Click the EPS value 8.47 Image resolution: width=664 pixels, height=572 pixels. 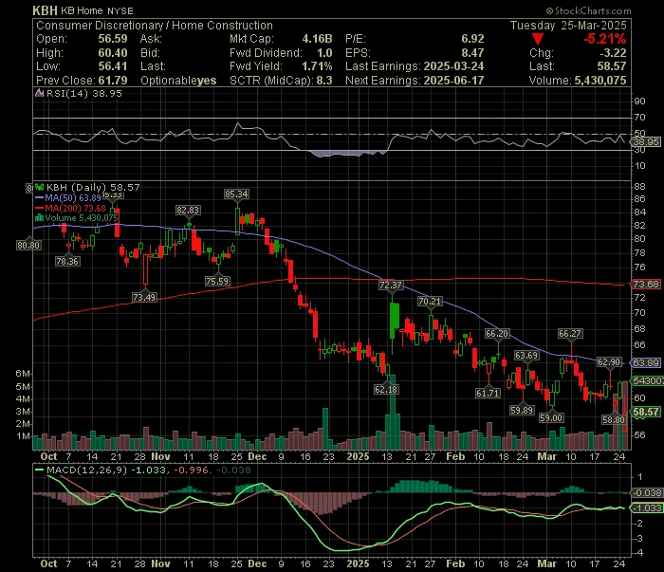(472, 53)
